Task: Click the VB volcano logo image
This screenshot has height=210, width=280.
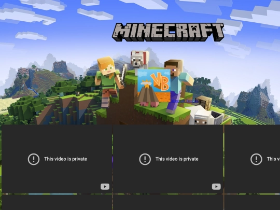Action: point(154,86)
